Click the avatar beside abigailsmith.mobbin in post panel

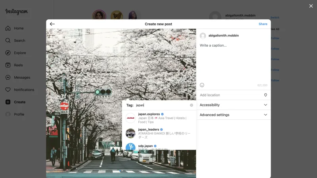(203, 36)
